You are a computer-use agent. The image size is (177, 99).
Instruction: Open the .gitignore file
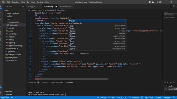pos(11,51)
